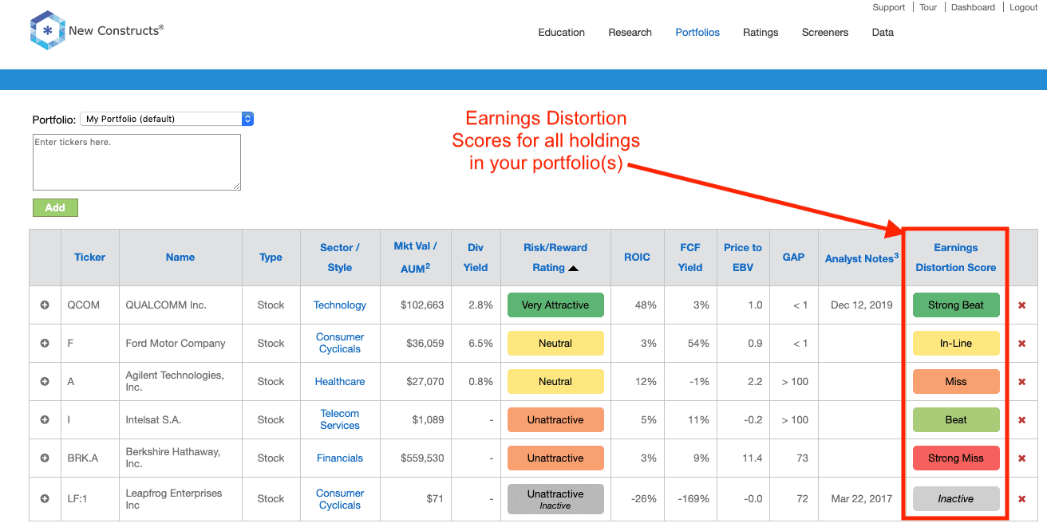Screen dimensions: 1047x527
Task: Remove QCOM with red X icon
Action: click(x=1022, y=305)
